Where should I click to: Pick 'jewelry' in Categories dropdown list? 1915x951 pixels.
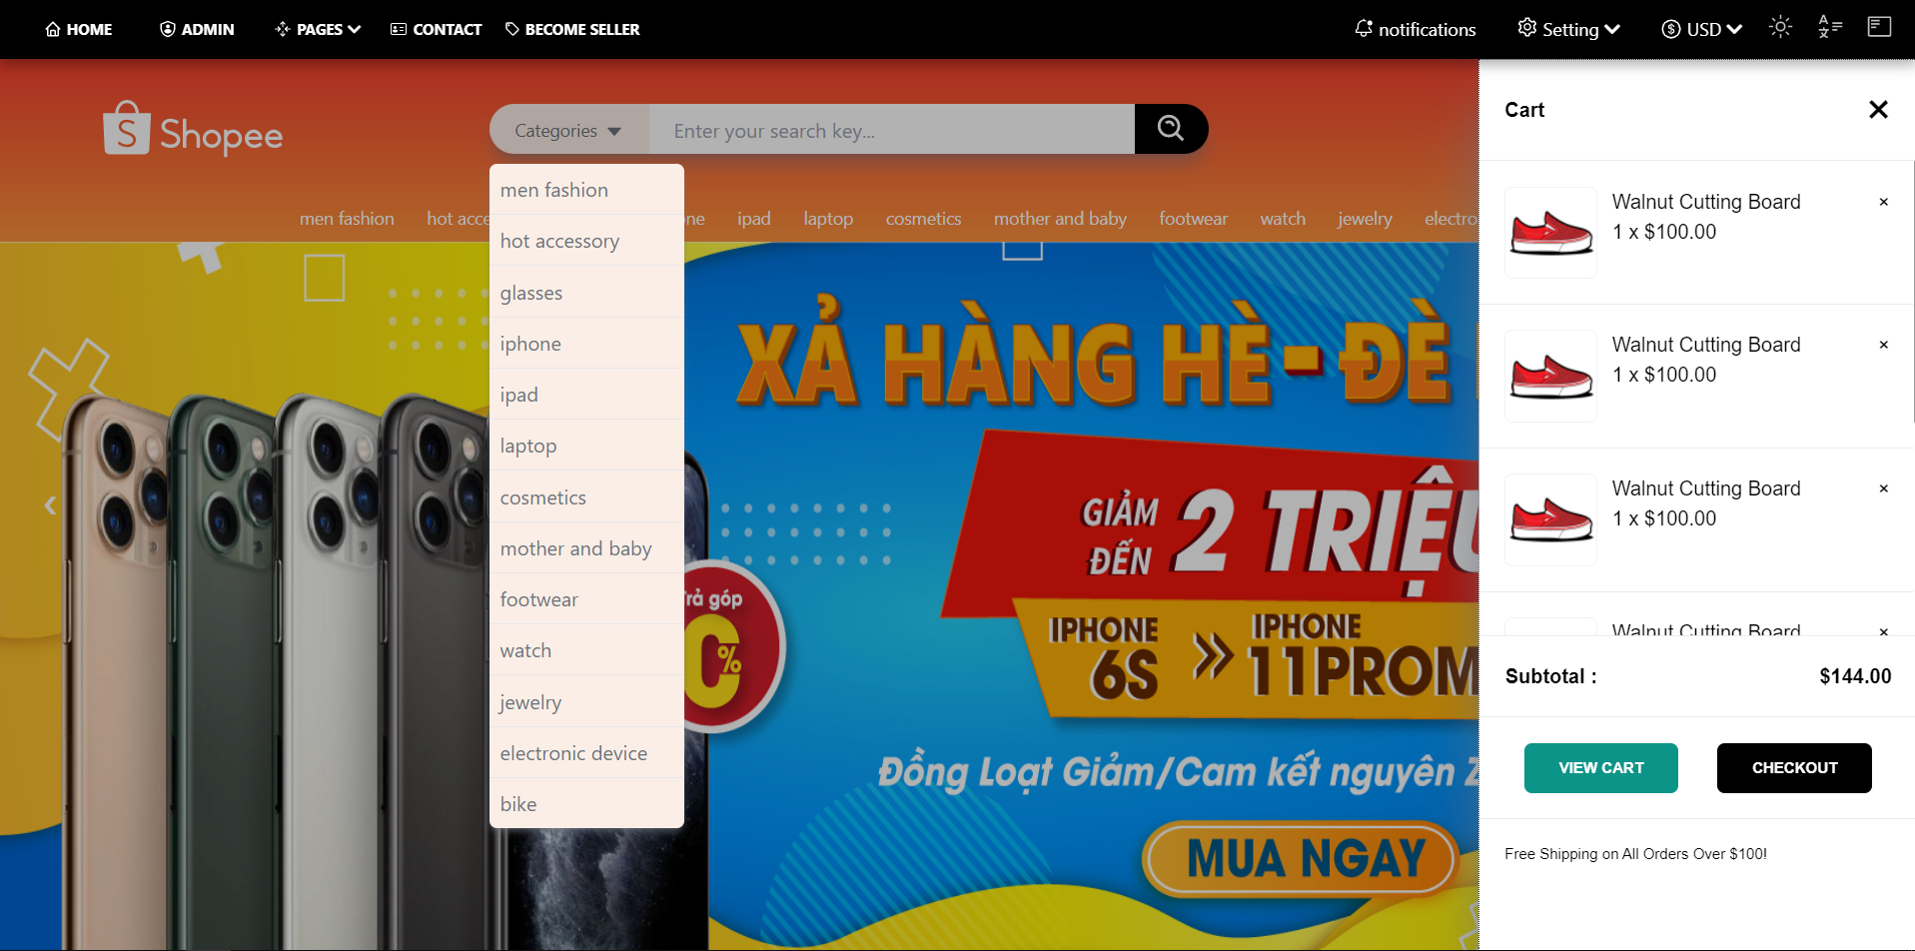pyautogui.click(x=586, y=702)
